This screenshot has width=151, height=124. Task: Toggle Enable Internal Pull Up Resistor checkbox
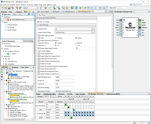(39, 40)
